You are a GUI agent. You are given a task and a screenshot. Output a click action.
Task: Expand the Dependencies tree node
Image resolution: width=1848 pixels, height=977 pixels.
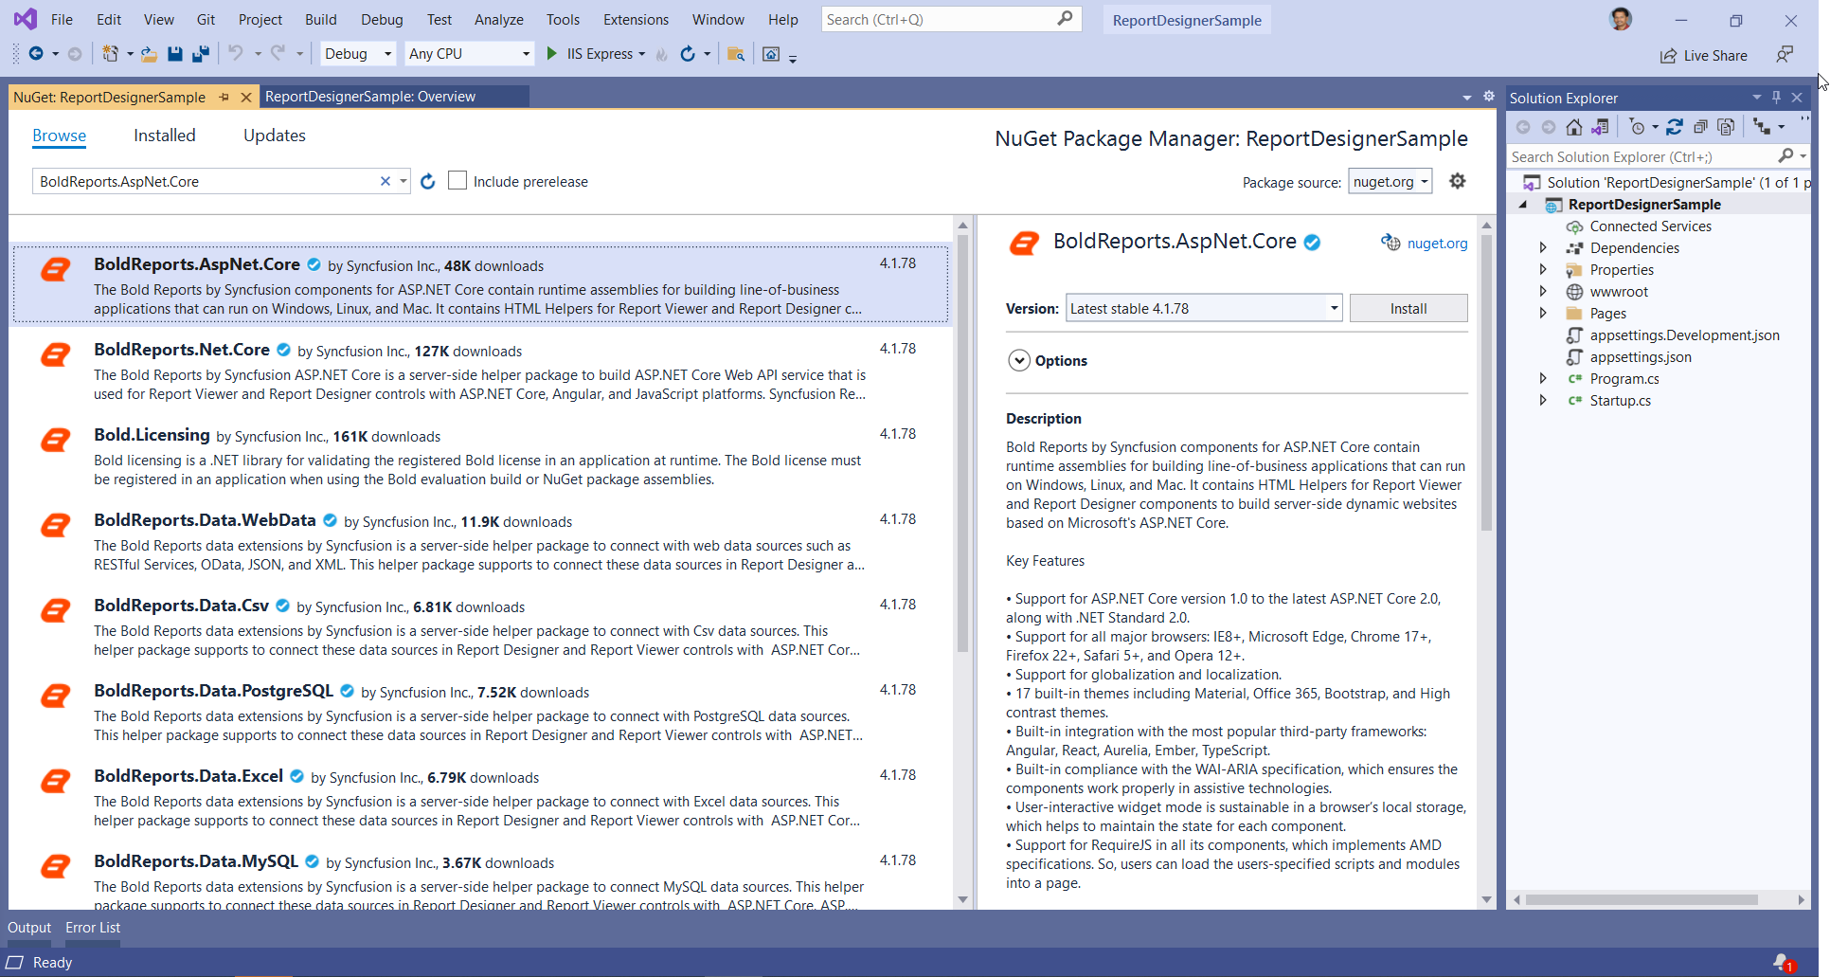[x=1543, y=247]
